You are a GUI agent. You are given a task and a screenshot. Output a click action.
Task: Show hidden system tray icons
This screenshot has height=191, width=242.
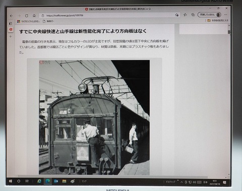pos(181,182)
